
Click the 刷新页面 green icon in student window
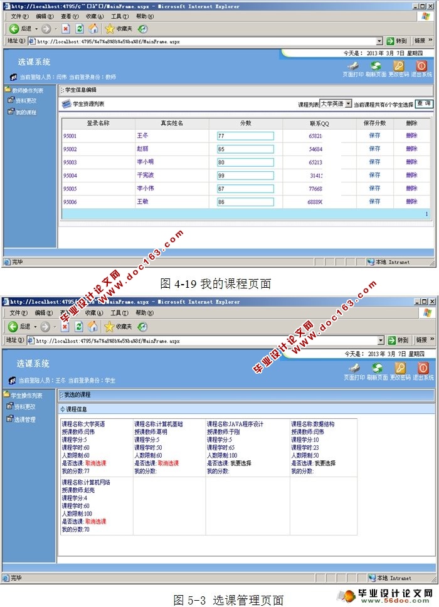tap(377, 368)
